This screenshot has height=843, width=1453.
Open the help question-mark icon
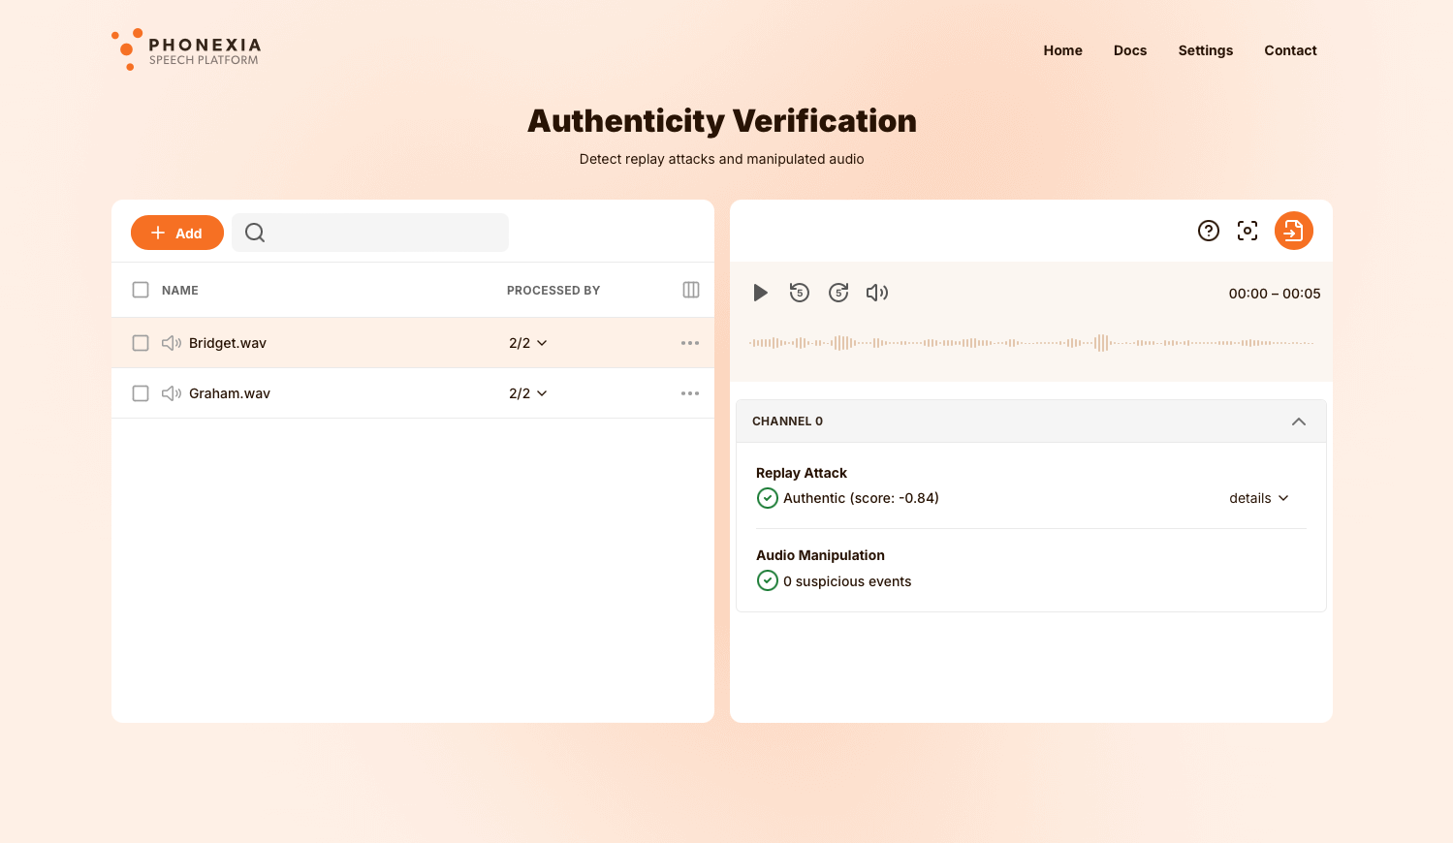click(x=1208, y=231)
